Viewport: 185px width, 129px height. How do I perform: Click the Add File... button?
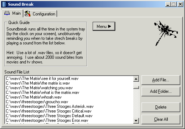click(x=161, y=80)
